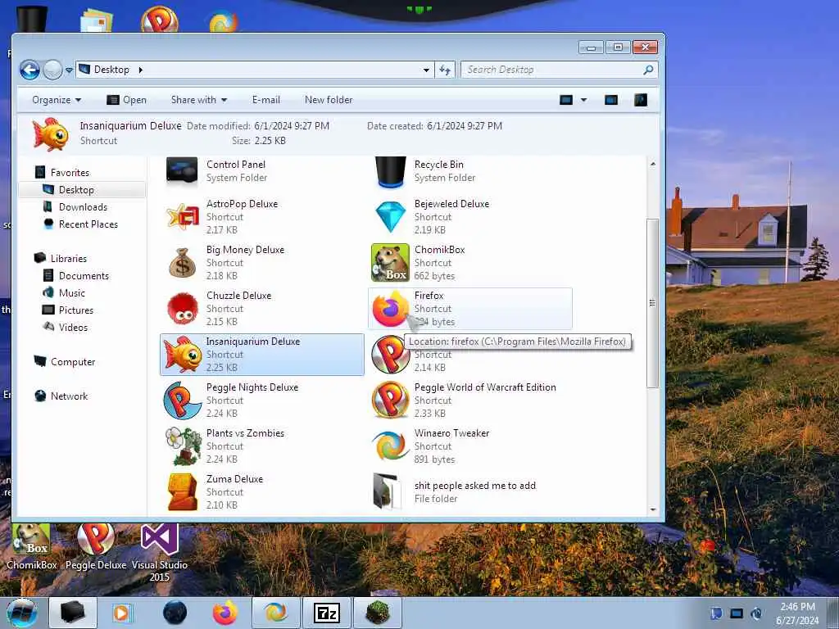Open Recent Places in navigation pane
839x629 pixels.
coord(88,224)
